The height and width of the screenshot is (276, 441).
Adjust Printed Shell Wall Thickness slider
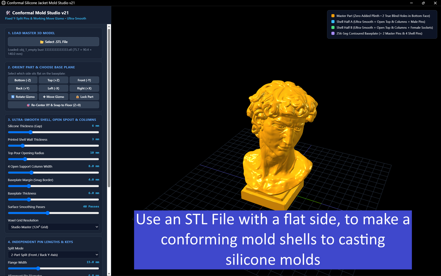[53, 146]
